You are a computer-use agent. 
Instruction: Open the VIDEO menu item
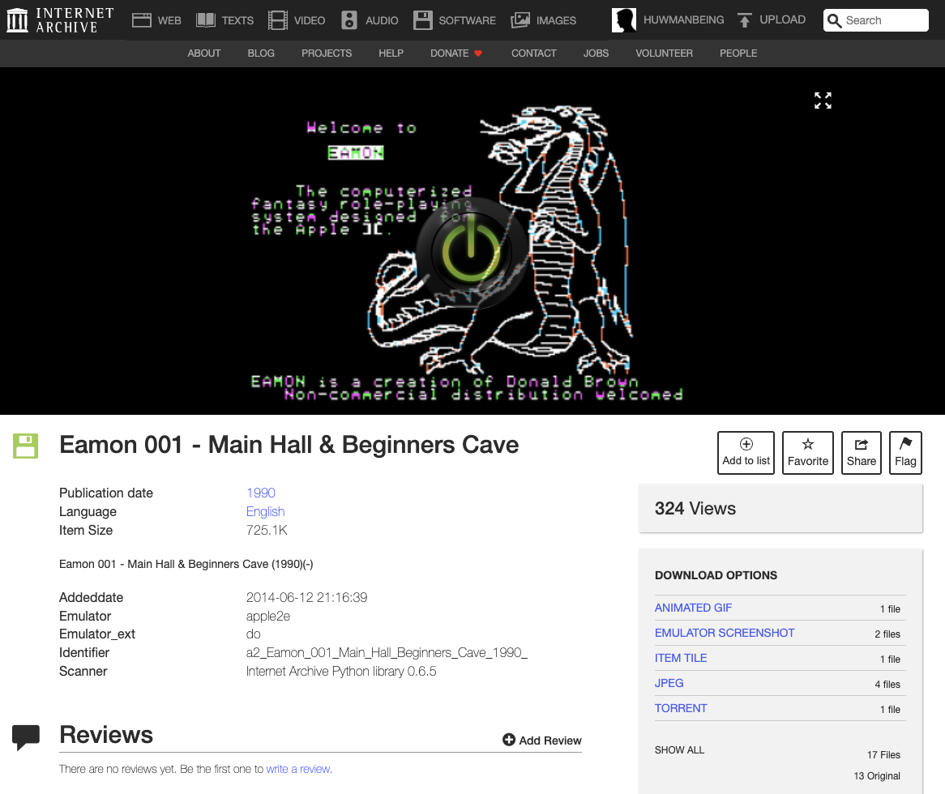pos(310,20)
